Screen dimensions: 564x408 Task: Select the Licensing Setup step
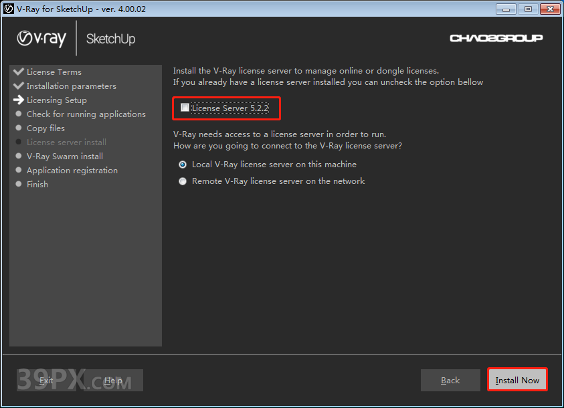(57, 100)
